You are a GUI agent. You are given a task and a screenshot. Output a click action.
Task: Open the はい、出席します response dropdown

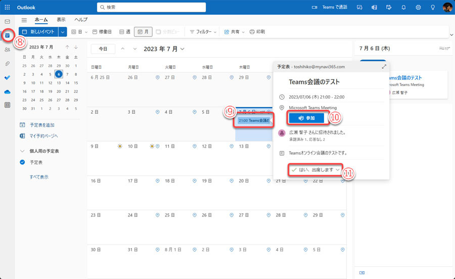click(315, 170)
